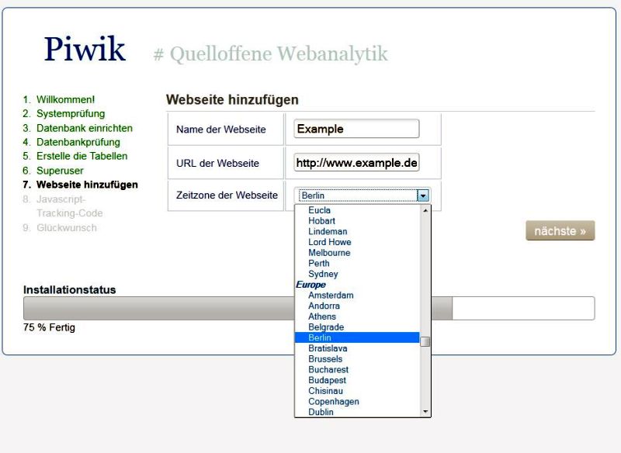The height and width of the screenshot is (453, 621).
Task: Click the URL der Webseite input field
Action: click(x=356, y=163)
